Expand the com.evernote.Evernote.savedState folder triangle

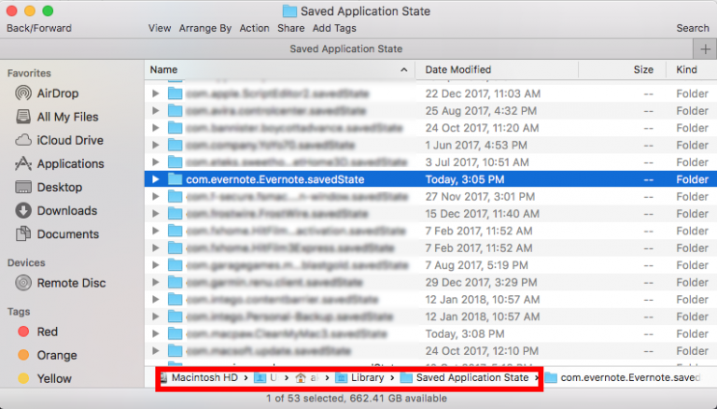pos(156,179)
